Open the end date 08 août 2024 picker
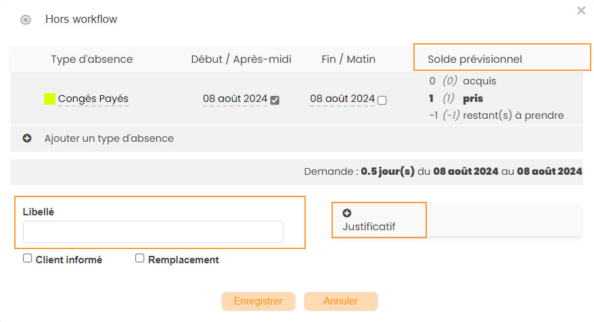Viewport: 594px width, 322px height. point(342,99)
